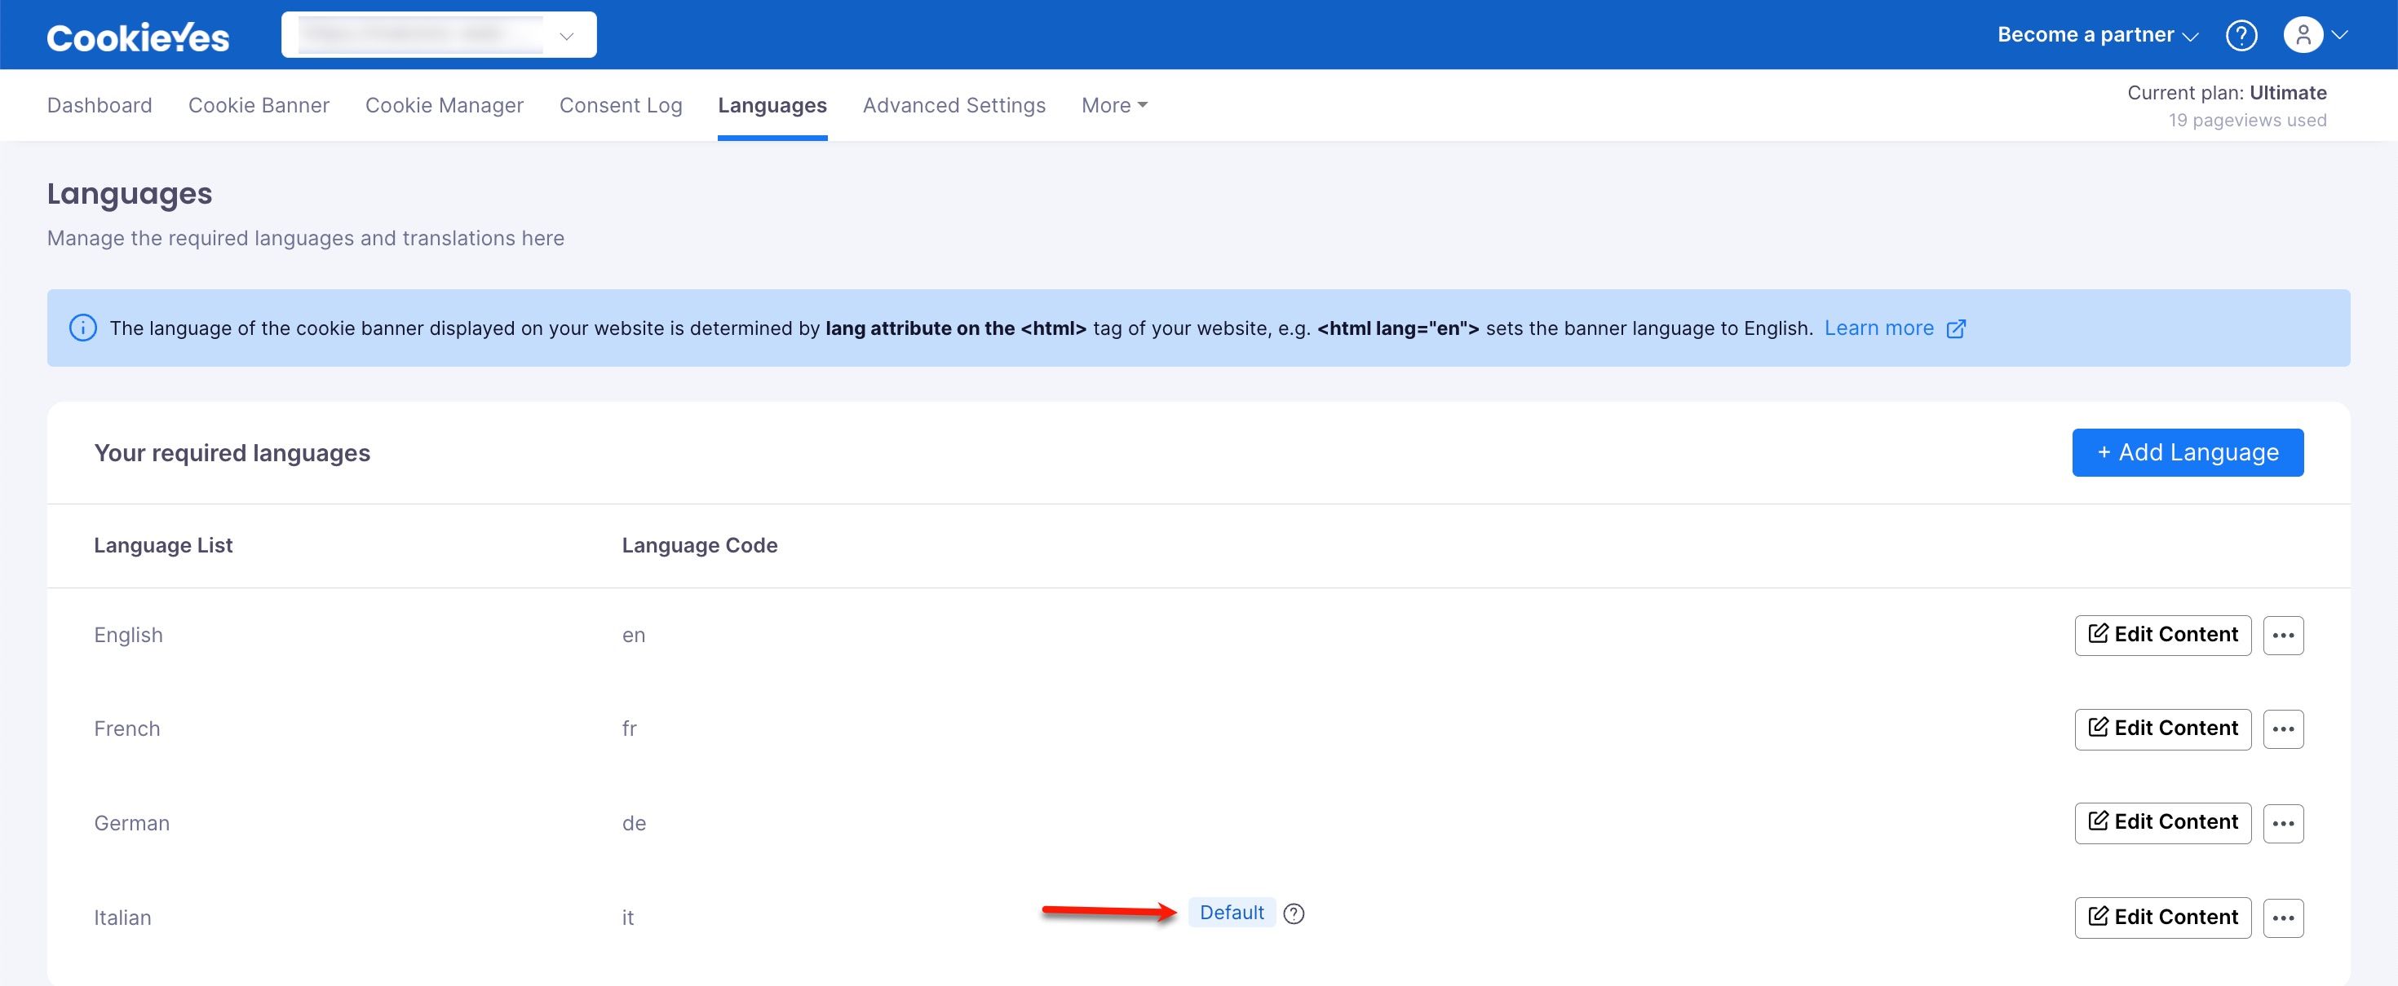Open the user account avatar menu

click(x=2303, y=35)
